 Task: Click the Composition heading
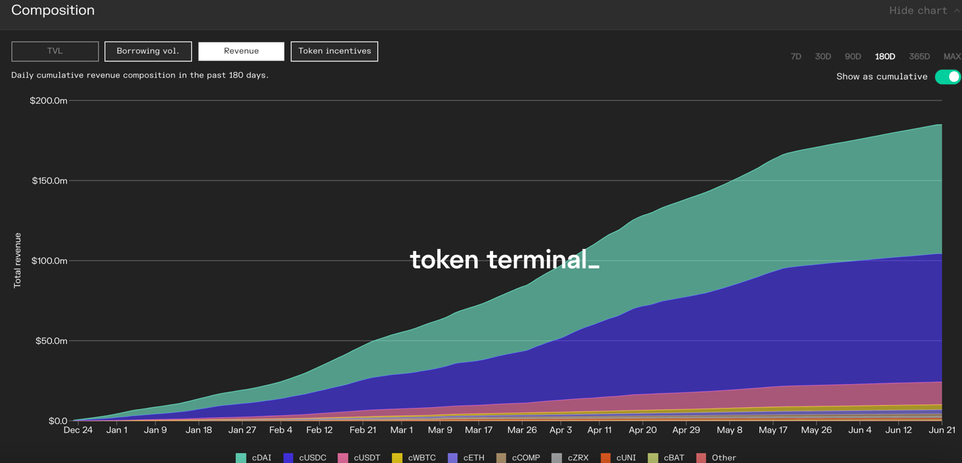pos(53,11)
